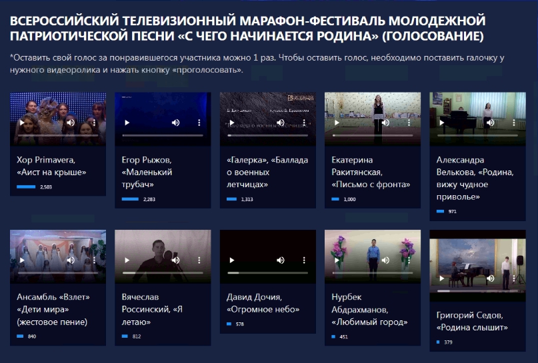The height and width of the screenshot is (363, 538).
Task: Seek in Давид Дочия video progress bar
Action: 268,273
